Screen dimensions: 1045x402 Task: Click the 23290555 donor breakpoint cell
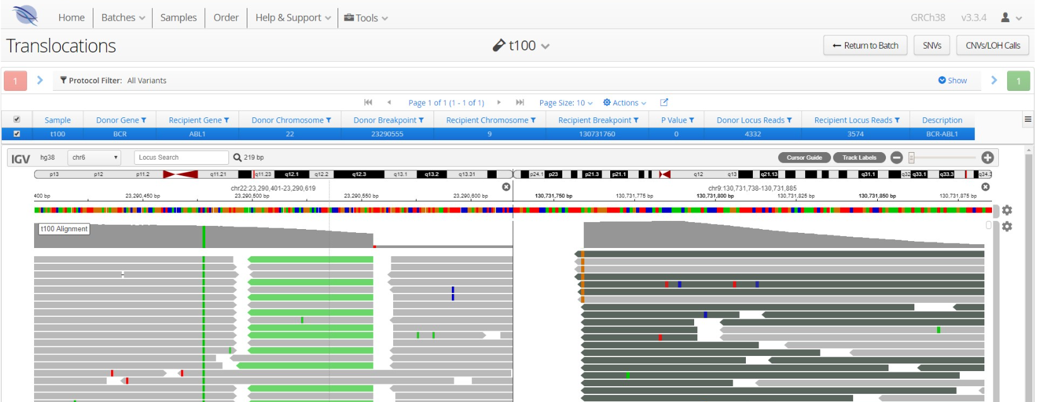pos(387,134)
